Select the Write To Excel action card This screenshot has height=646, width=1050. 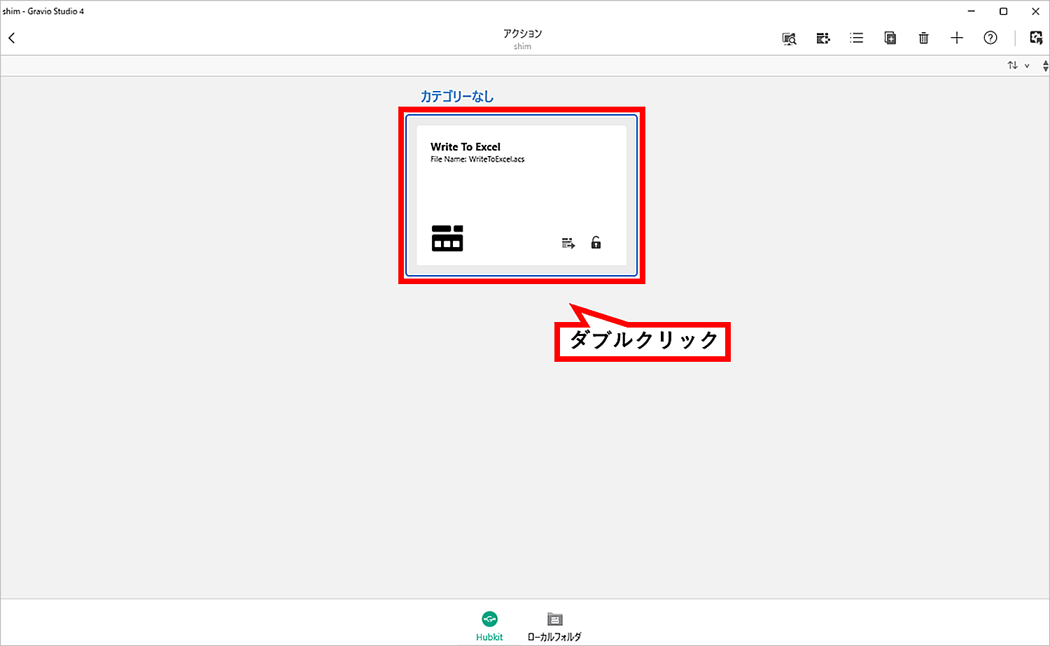click(521, 195)
